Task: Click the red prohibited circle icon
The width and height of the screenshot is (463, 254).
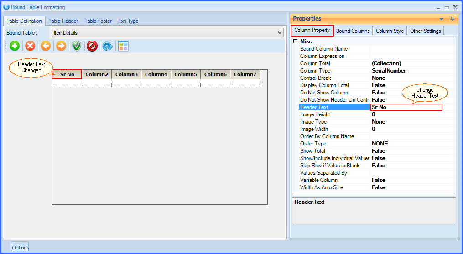Action: point(92,46)
